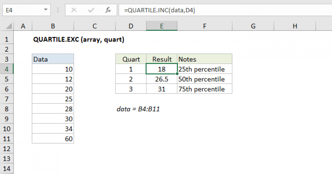Click the cell containing 26.5
Image resolution: width=332 pixels, height=174 pixels.
(x=162, y=79)
